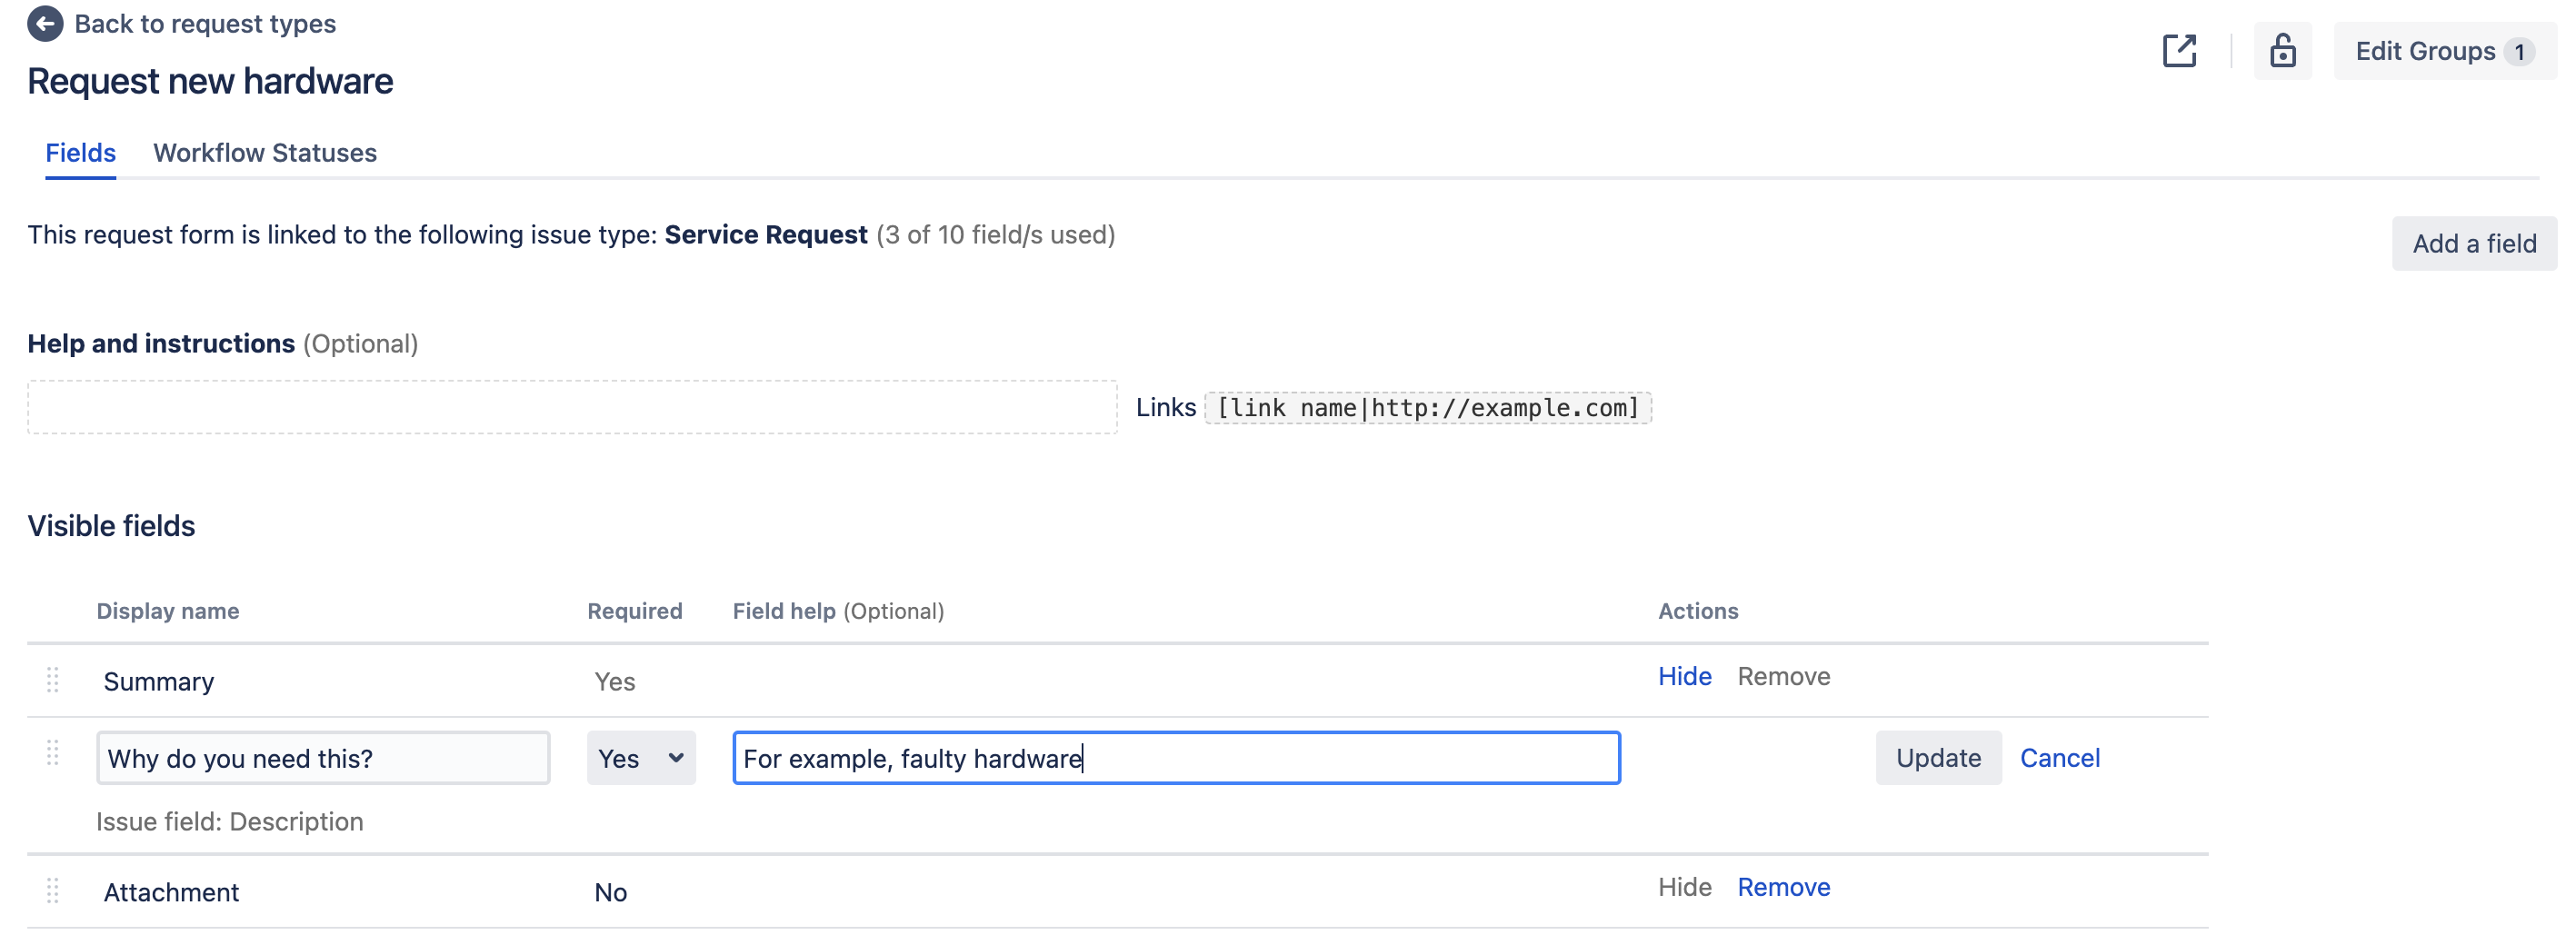Switch to the Fields tab
The image size is (2576, 945).
coord(80,153)
